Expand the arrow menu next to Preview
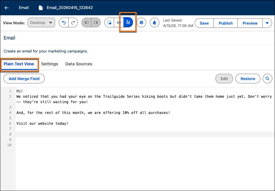Image resolution: width=275 pixels, height=191 pixels. point(267,23)
